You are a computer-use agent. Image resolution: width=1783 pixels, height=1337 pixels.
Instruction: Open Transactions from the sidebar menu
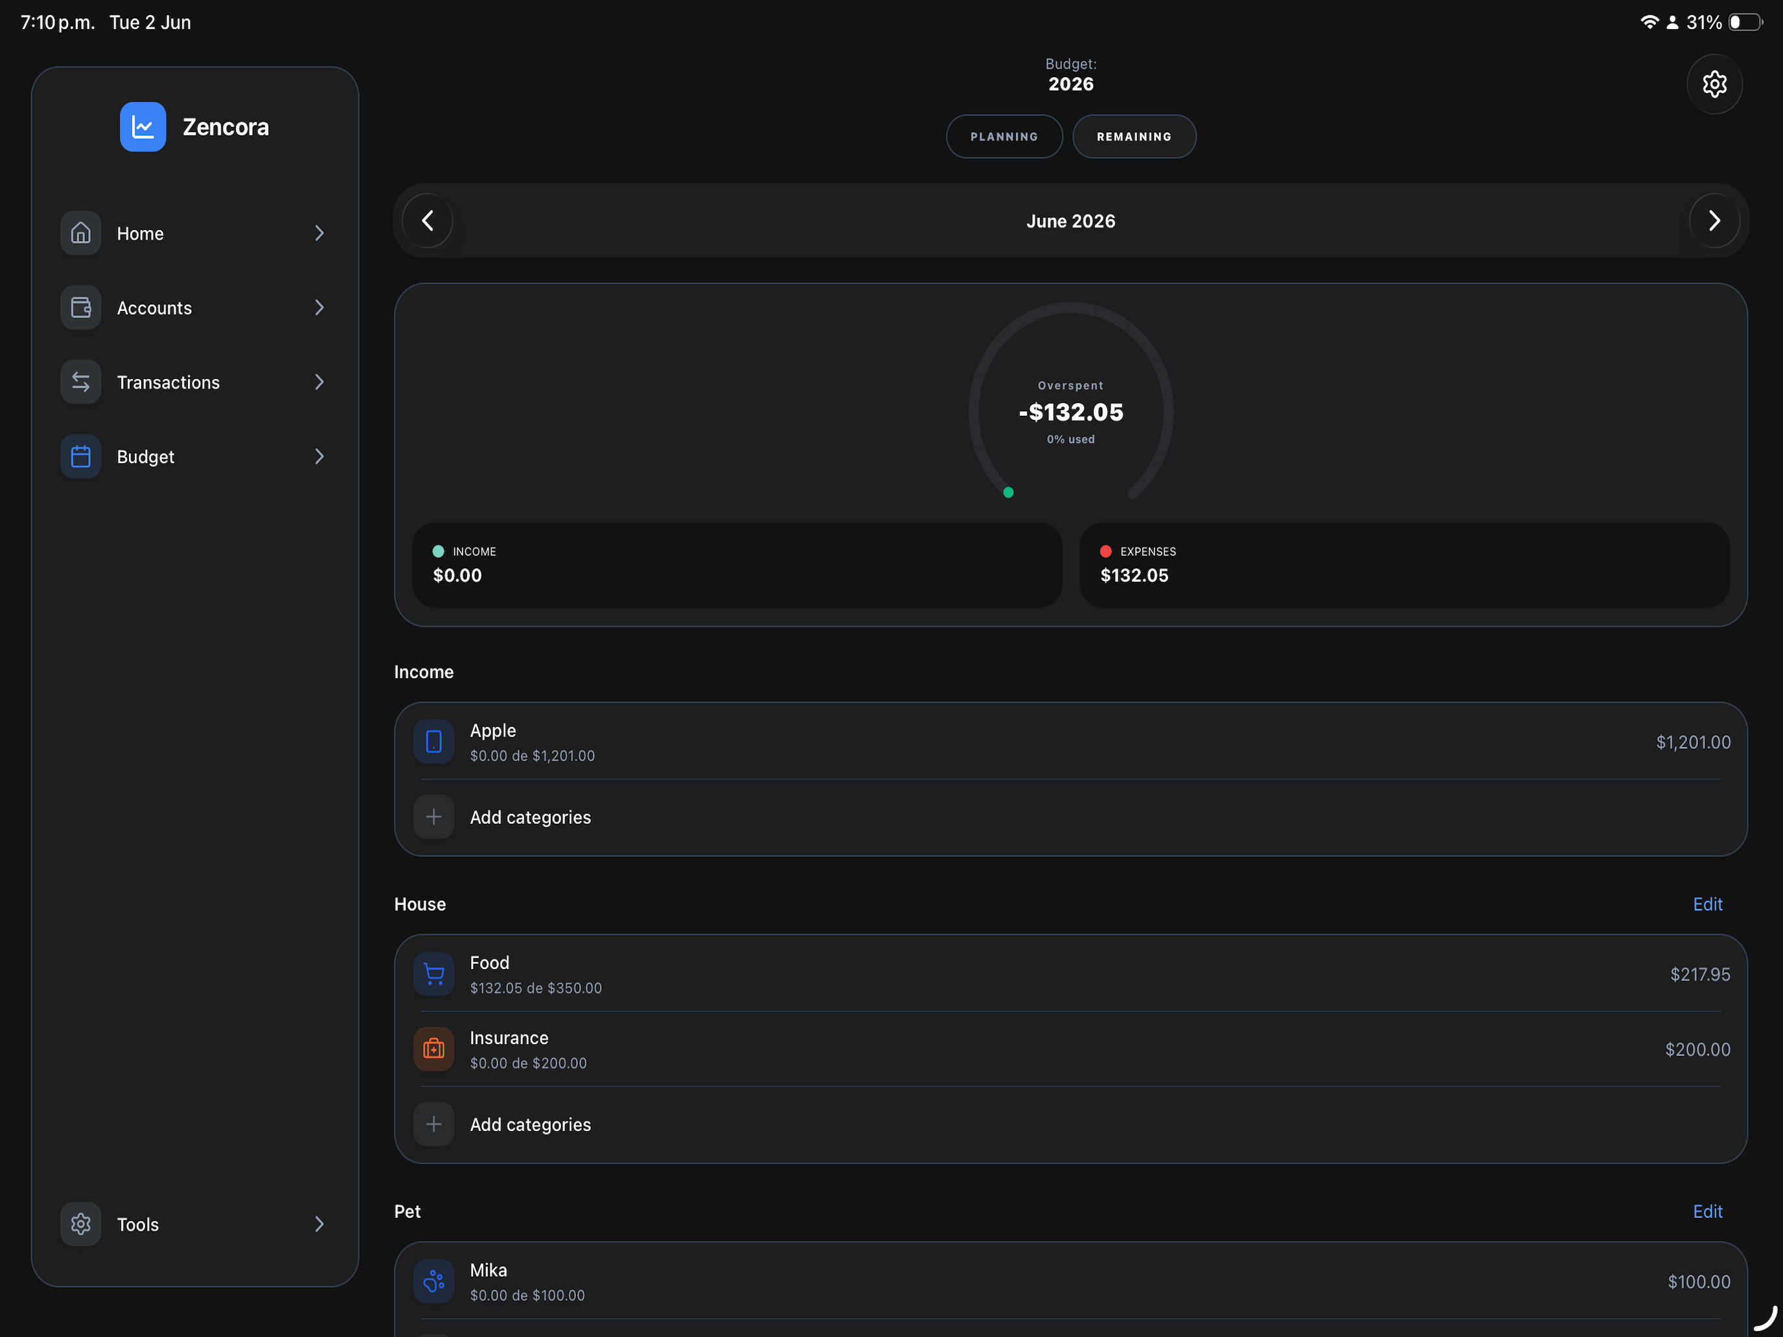(194, 382)
